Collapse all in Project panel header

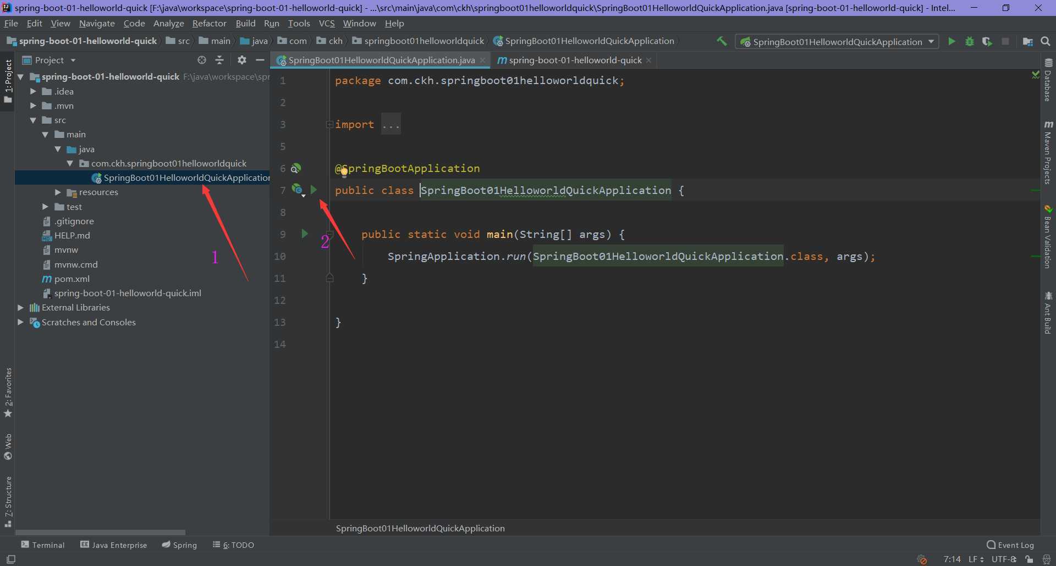(219, 60)
